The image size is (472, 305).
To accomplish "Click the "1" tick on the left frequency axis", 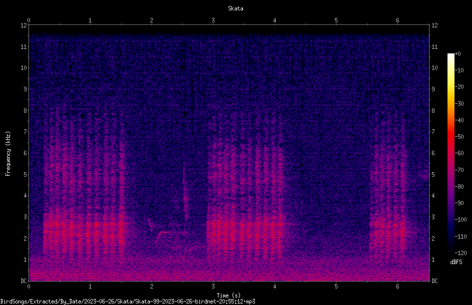I will tap(25, 260).
